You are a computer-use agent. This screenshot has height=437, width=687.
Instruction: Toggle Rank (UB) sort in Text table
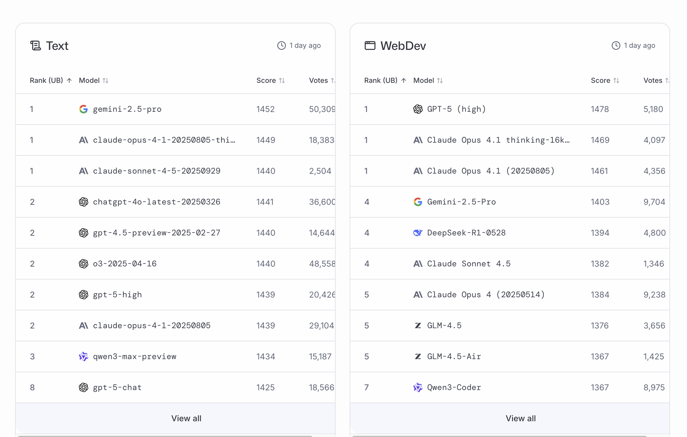click(51, 81)
